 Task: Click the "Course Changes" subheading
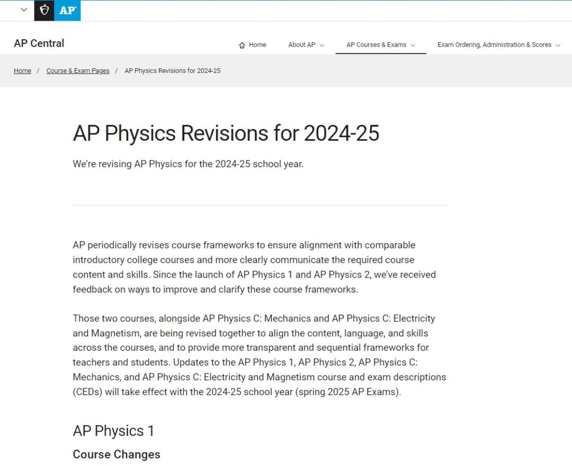pyautogui.click(x=117, y=454)
